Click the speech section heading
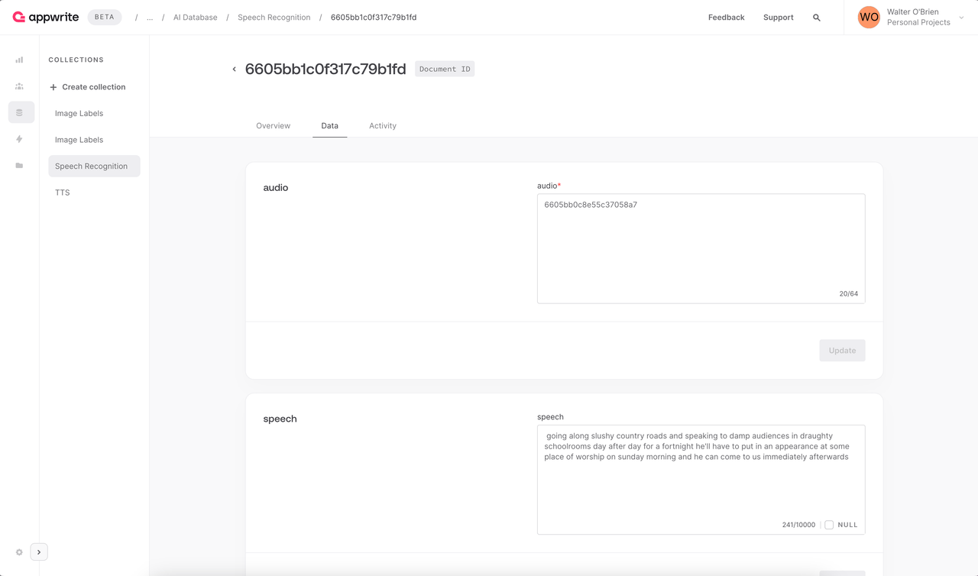Viewport: 978px width, 576px height. point(280,419)
